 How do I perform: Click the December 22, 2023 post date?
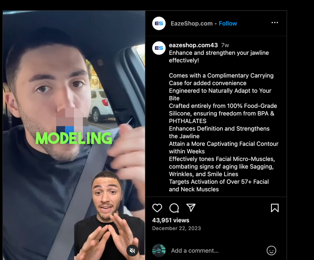(x=177, y=228)
